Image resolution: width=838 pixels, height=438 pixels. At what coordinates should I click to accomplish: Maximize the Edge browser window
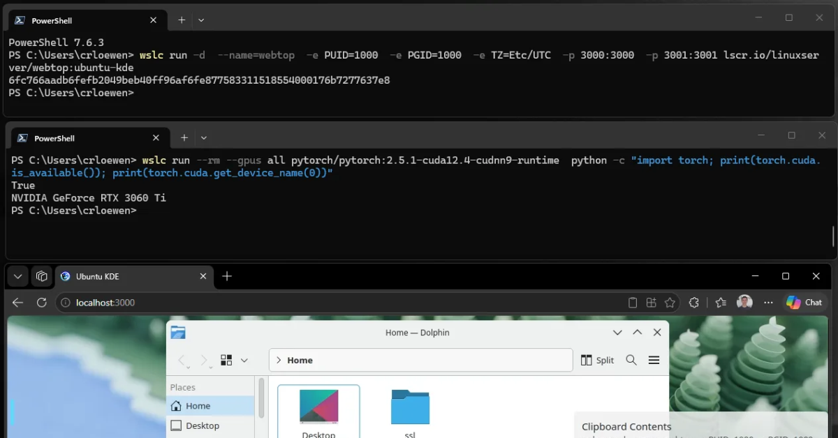click(786, 276)
